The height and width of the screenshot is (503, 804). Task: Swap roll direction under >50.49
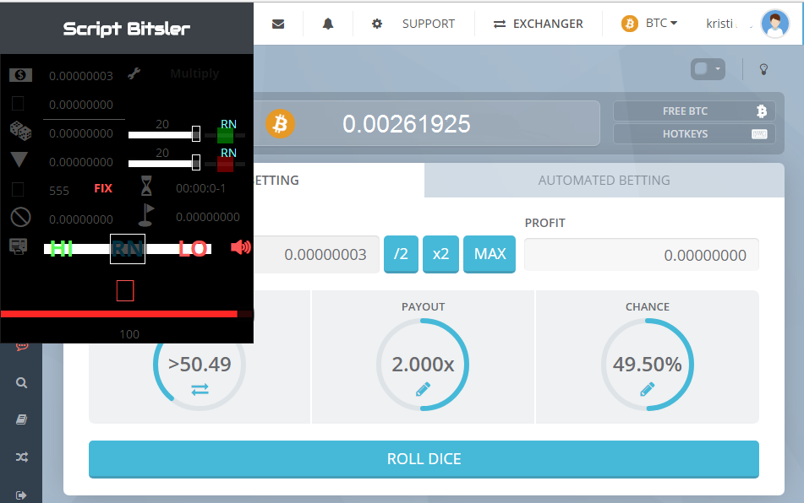(200, 390)
